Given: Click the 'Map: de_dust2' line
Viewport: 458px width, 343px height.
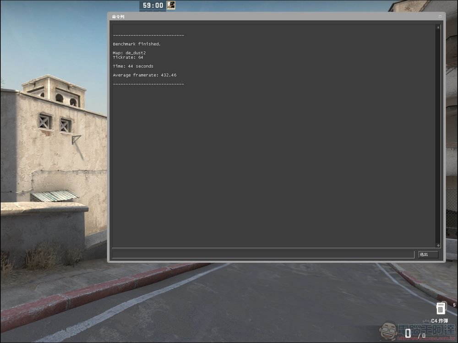Looking at the screenshot, I should point(129,53).
